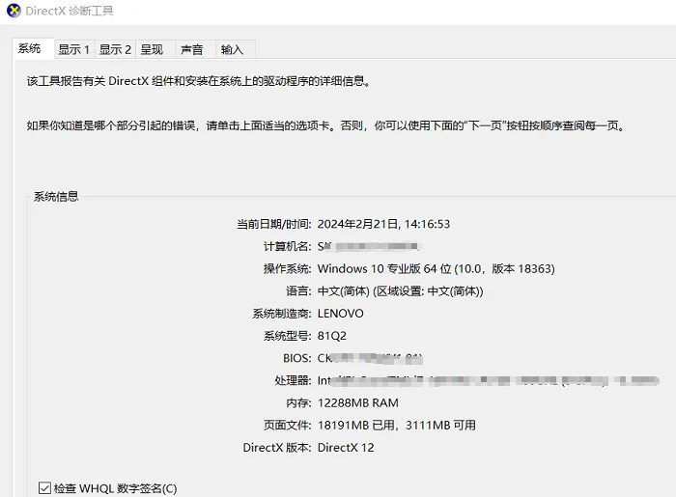This screenshot has height=497, width=676.
Task: Click the page file value 18191MB 已用
Action: [x=397, y=426]
